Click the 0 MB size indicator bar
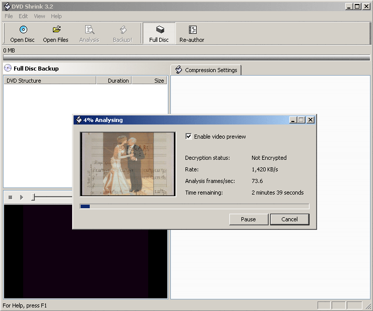This screenshot has width=373, height=311. tap(186, 57)
